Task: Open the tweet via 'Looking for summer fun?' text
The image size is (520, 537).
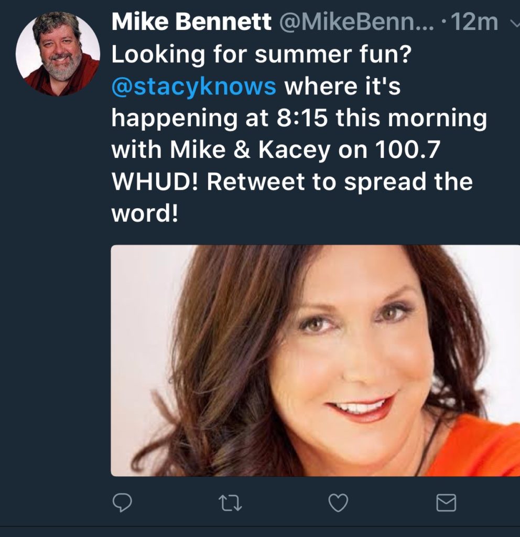Action: [261, 54]
